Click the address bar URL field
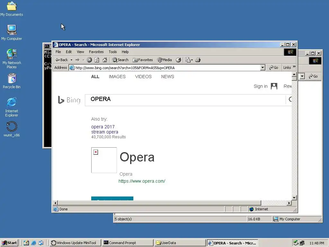The height and width of the screenshot is (247, 329). (164, 68)
